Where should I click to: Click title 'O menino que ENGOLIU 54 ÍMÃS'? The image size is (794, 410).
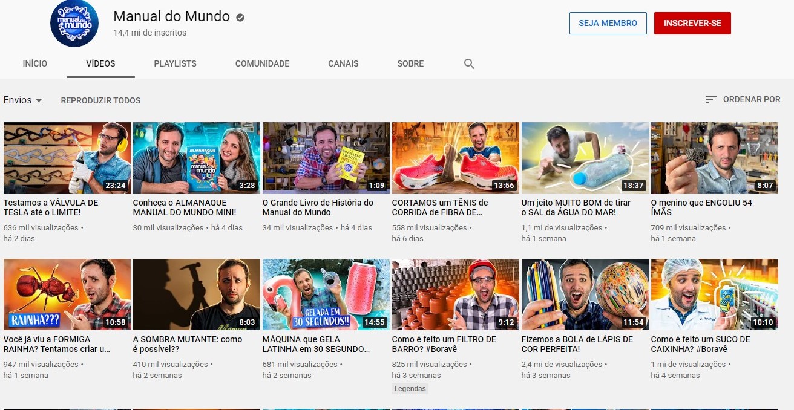pyautogui.click(x=701, y=207)
